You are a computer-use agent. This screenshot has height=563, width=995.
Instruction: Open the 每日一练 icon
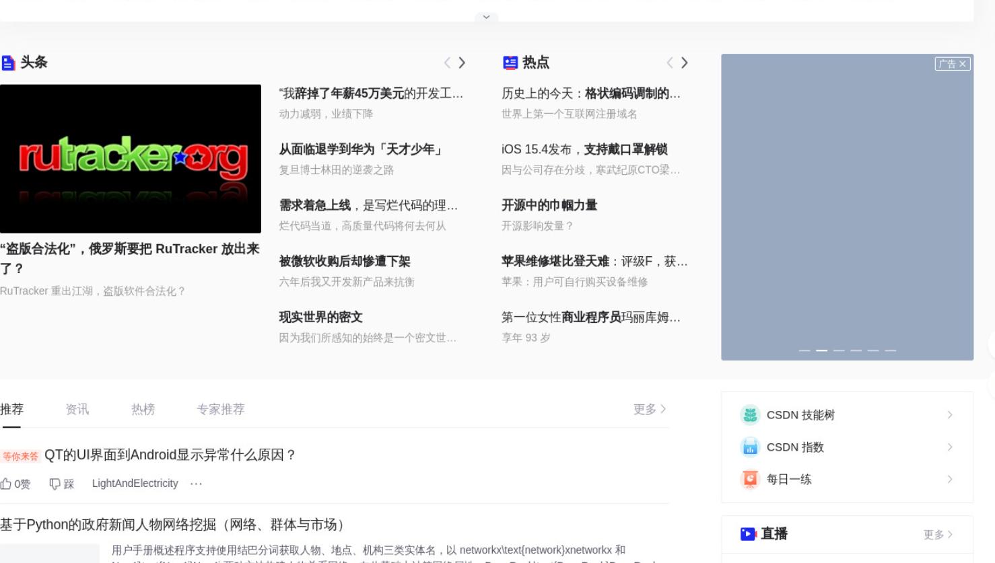[750, 480]
